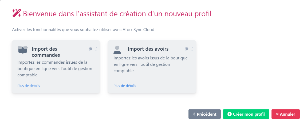Select the Import des avoirs heading

tap(148, 49)
